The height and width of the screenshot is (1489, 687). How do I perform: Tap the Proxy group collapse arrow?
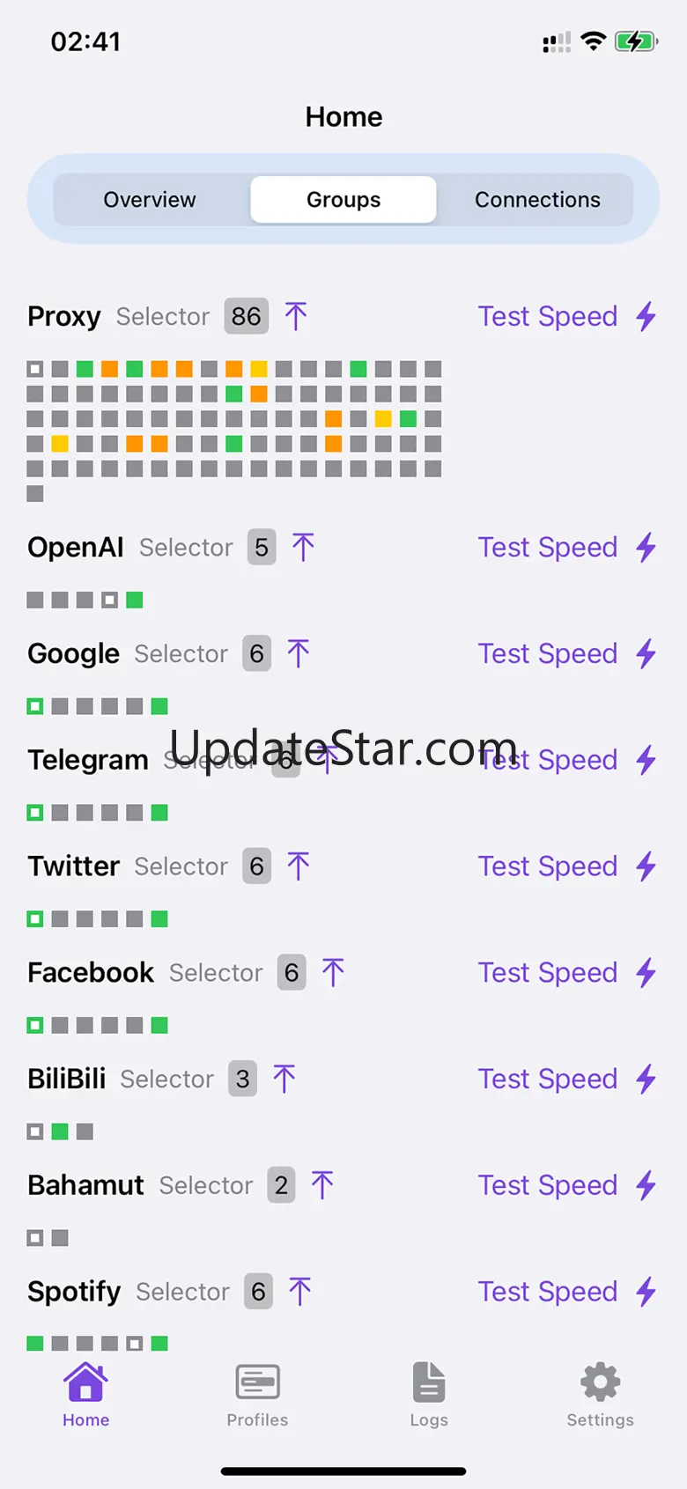(296, 316)
